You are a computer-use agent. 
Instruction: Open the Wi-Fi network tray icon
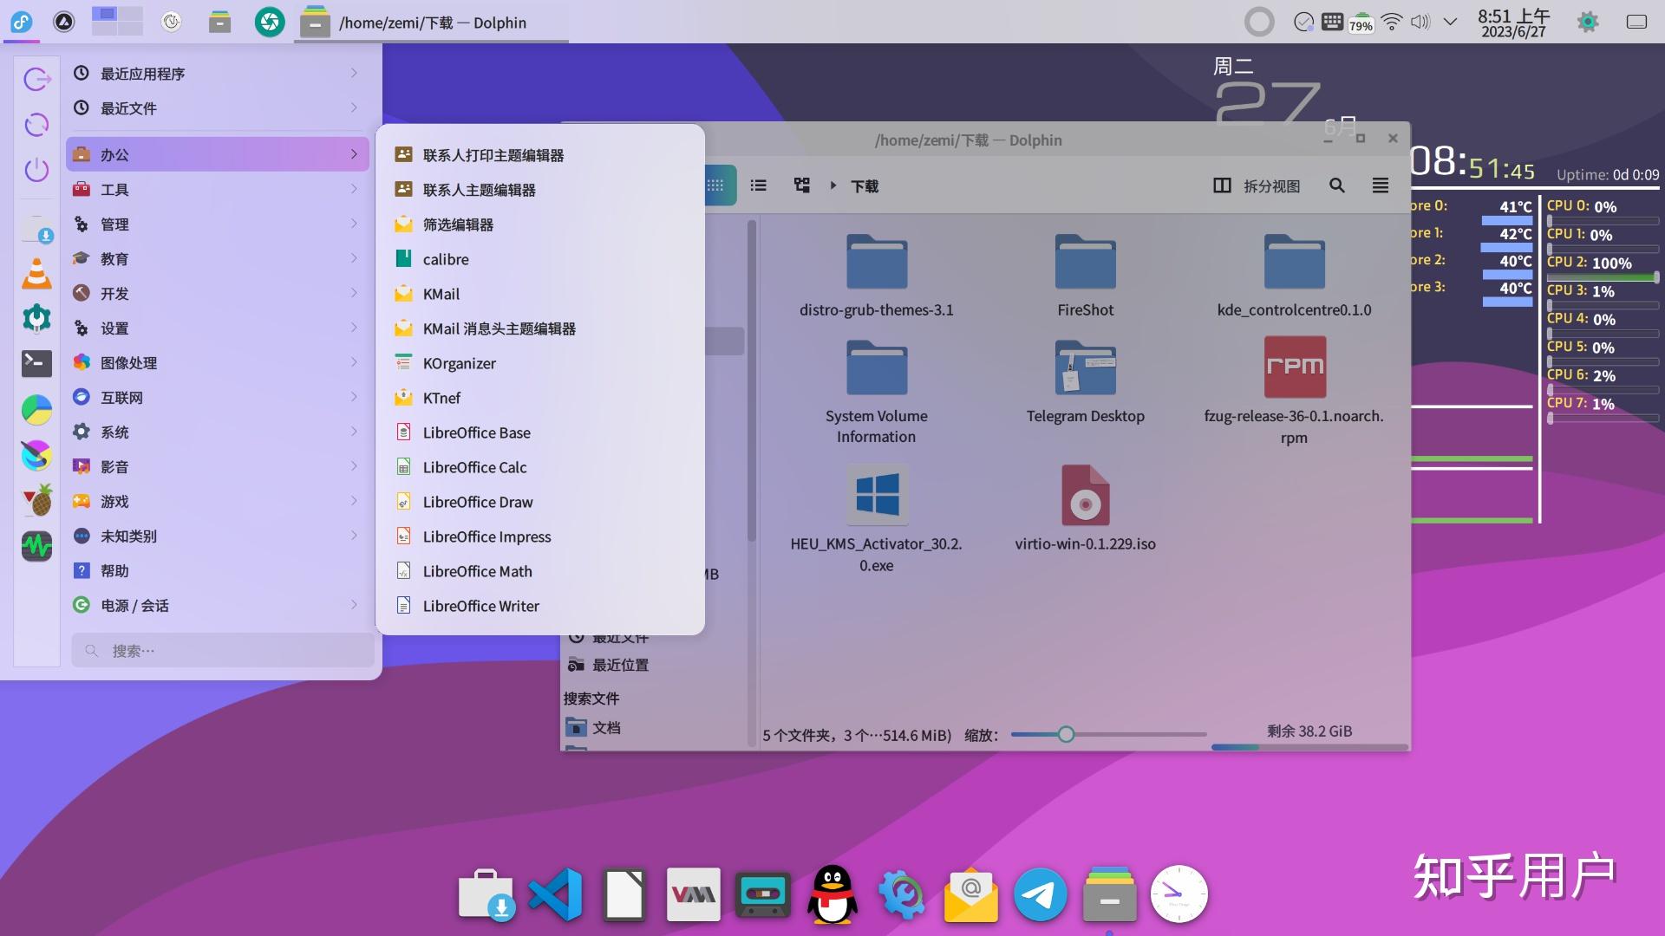tap(1392, 22)
